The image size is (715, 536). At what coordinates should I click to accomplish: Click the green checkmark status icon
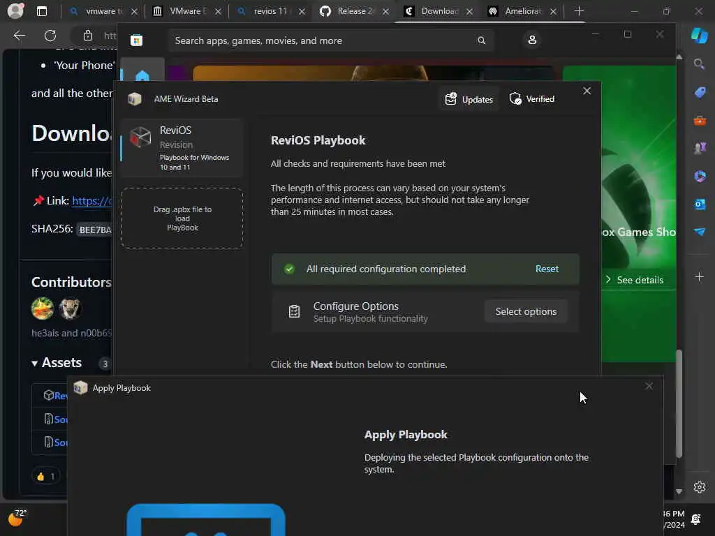click(289, 269)
